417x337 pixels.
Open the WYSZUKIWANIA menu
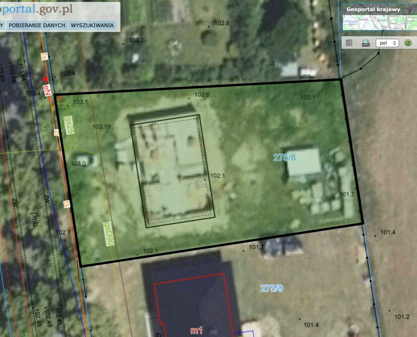tap(92, 25)
